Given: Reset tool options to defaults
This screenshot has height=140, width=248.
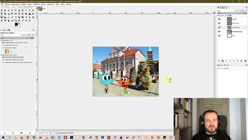Looking at the screenshot, I should point(30,133).
